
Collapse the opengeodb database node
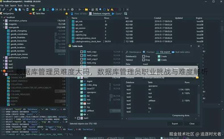click(x=4, y=27)
